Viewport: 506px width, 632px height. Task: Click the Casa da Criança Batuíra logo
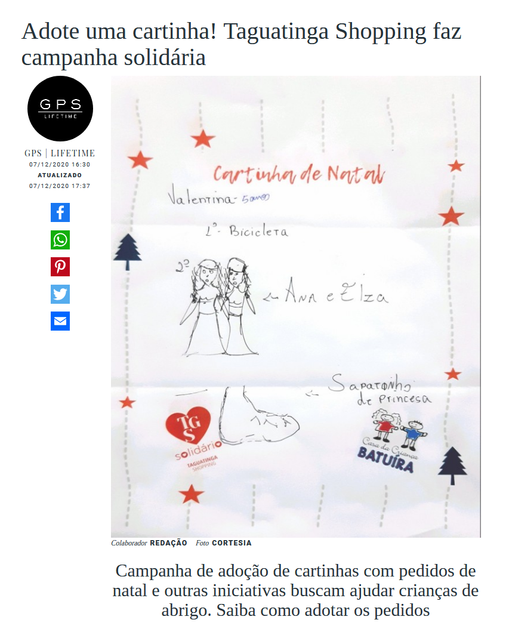tap(391, 442)
